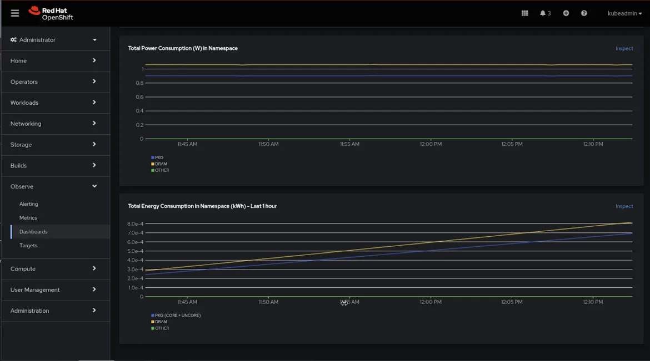Click the Red Hat OpenShift logo
Screen dimensions: 650x361
tap(52, 13)
